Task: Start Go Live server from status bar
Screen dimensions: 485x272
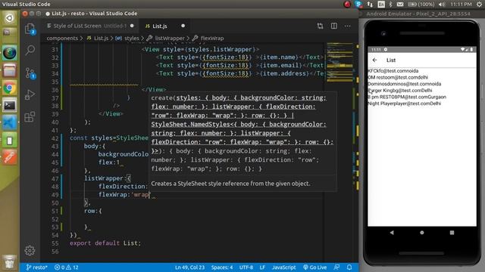Action: point(315,267)
